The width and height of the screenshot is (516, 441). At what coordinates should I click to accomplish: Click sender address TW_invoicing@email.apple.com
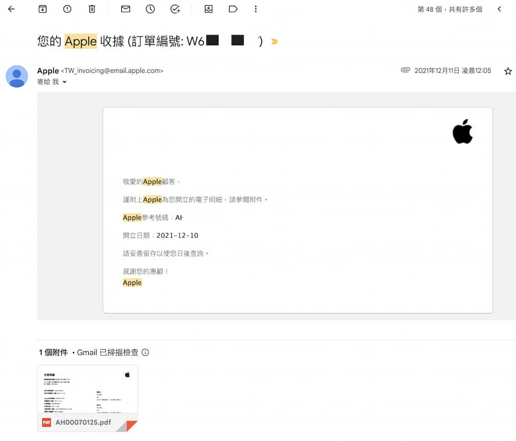112,71
